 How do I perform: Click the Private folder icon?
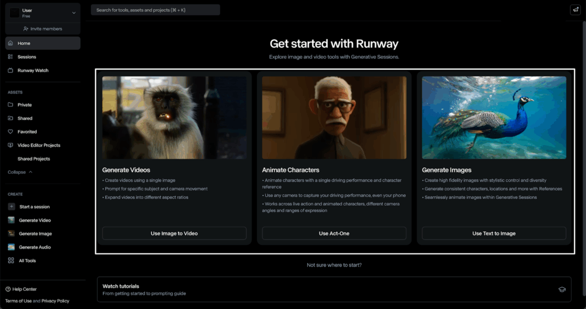[10, 105]
